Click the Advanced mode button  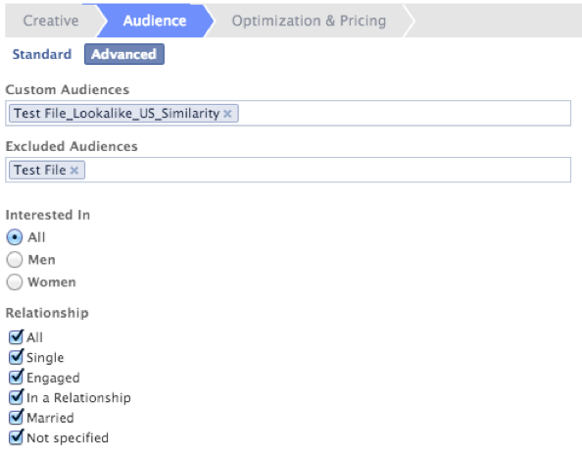click(124, 54)
